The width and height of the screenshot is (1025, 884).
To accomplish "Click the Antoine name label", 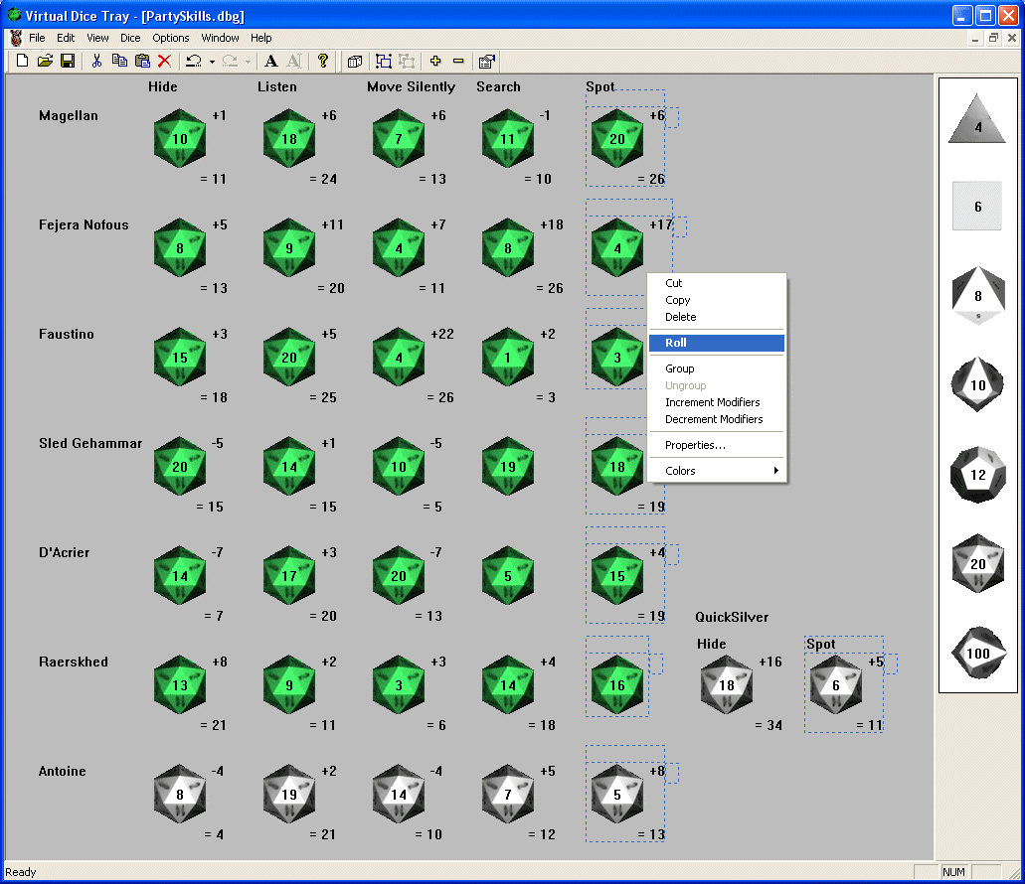I will [x=62, y=771].
